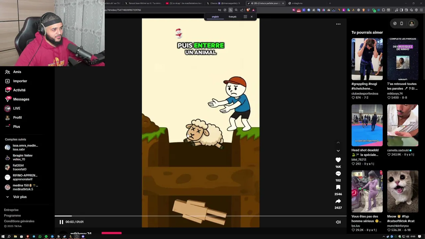
Task: Mute the video with the speaker icon
Action: 338,222
